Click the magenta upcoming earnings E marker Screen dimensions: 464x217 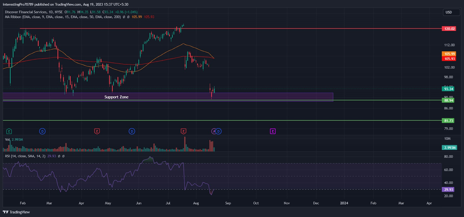click(273, 132)
